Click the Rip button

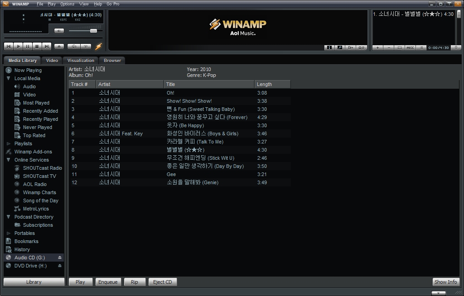135,282
